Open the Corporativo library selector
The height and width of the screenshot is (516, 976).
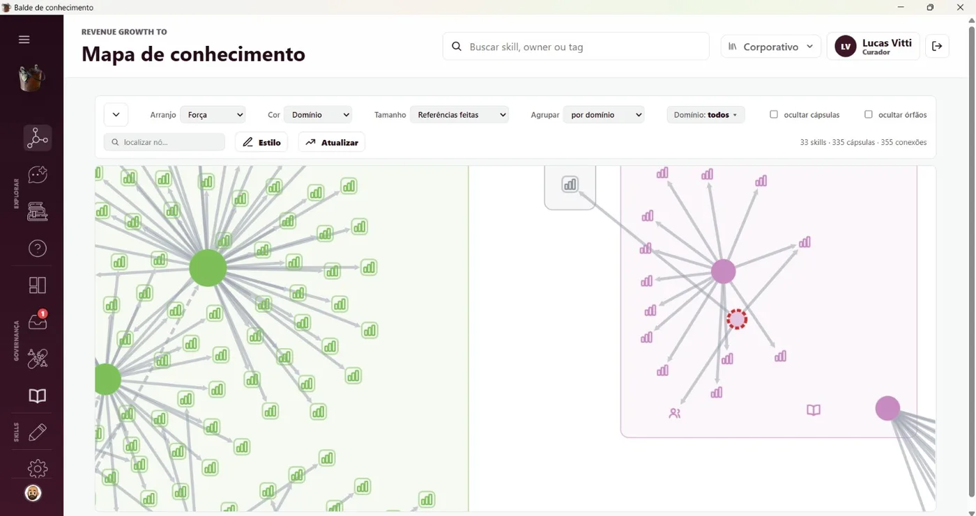point(770,47)
